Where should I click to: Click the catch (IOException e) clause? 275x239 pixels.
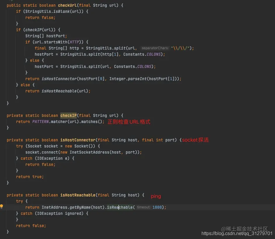tap(45, 158)
